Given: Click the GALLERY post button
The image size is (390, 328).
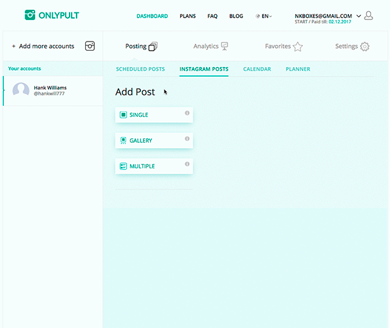Looking at the screenshot, I should 154,141.
